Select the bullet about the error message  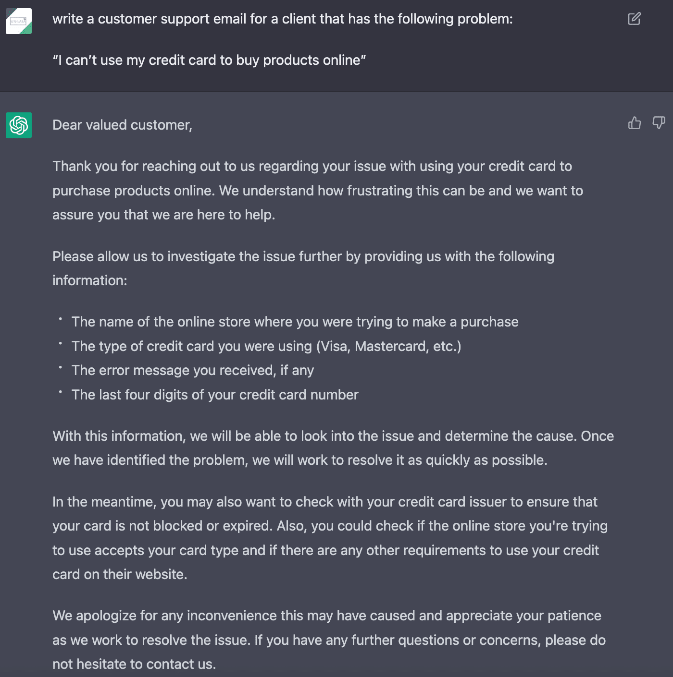[x=192, y=370]
